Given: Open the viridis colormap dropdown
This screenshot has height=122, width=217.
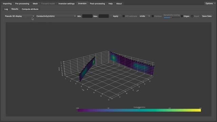Looking at the screenshot, I should (x=144, y=16).
